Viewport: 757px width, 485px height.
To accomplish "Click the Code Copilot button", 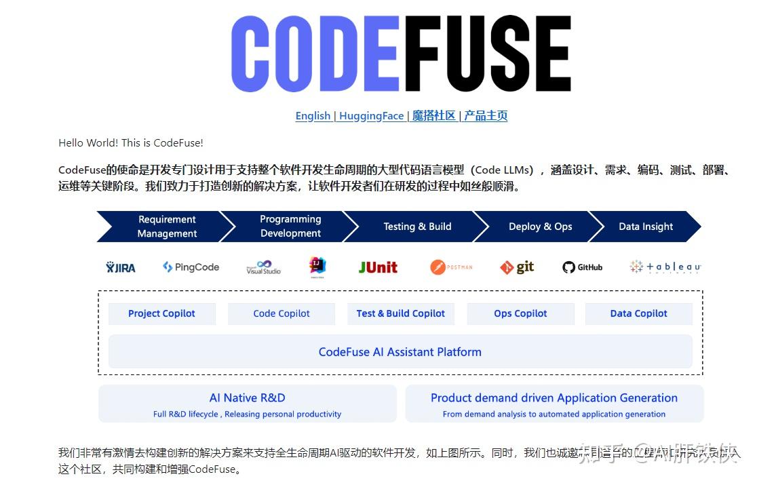I will (x=281, y=313).
